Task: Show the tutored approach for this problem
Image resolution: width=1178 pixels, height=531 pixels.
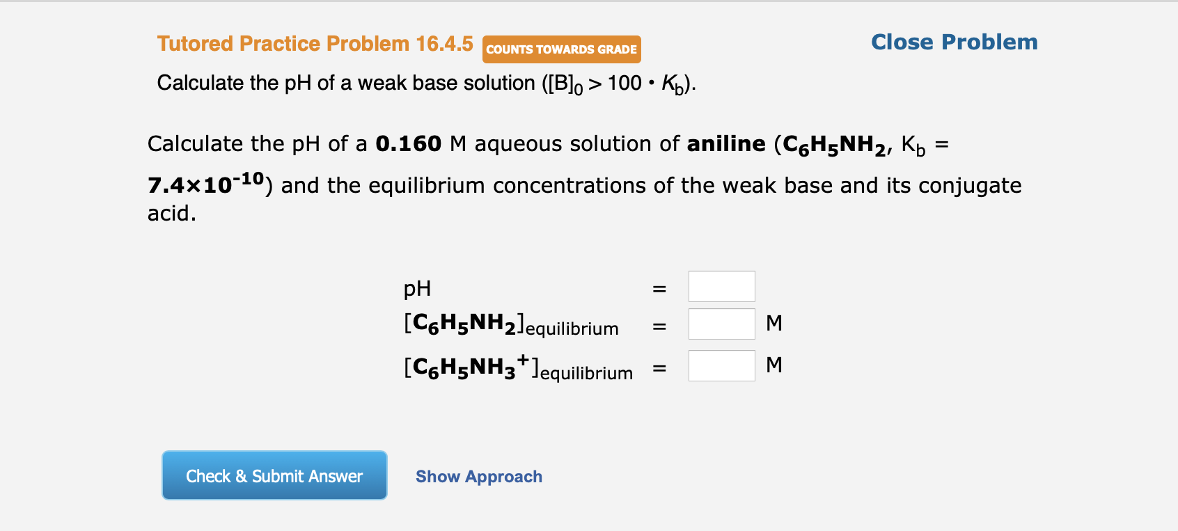Action: pyautogui.click(x=478, y=476)
